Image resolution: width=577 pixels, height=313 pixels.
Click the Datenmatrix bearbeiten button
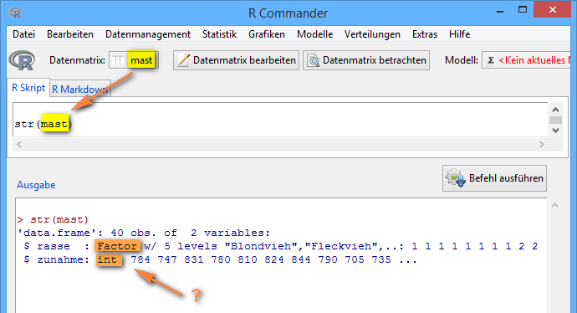pos(237,60)
